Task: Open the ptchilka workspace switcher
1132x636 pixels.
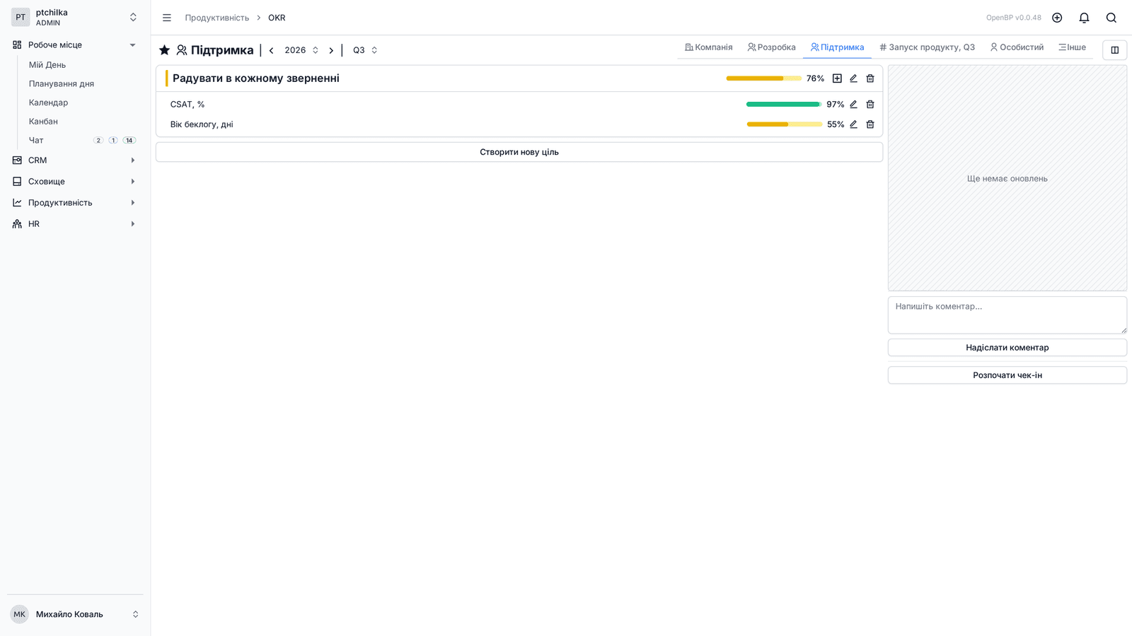Action: pos(75,18)
